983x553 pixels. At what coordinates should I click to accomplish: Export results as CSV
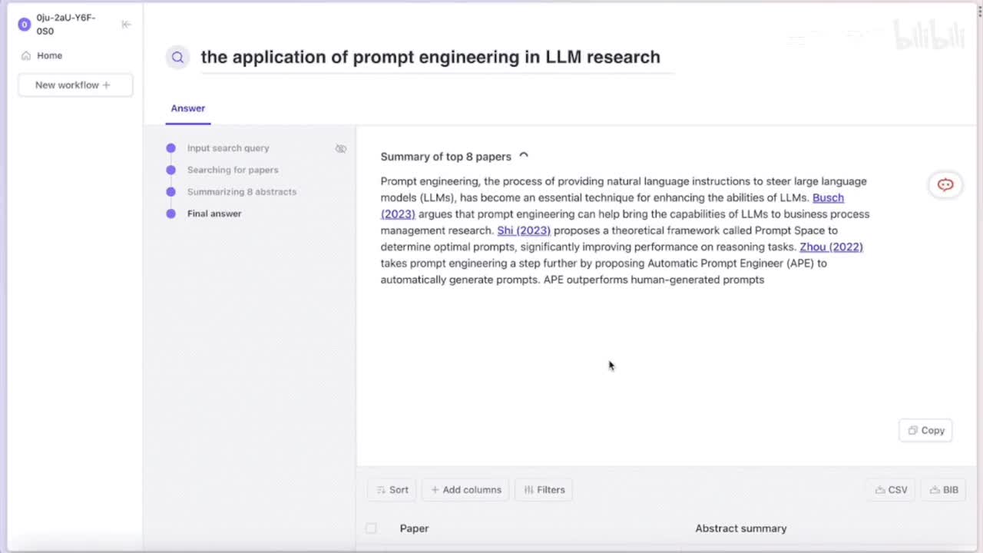(x=891, y=489)
